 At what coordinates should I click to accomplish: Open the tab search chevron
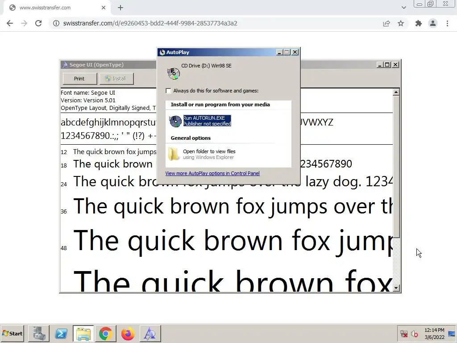click(x=403, y=8)
